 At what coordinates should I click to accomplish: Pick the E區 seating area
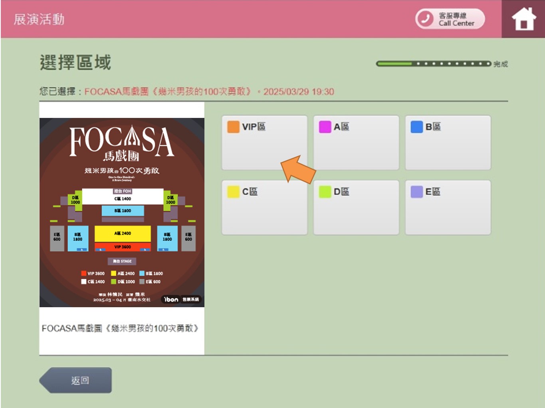click(448, 208)
